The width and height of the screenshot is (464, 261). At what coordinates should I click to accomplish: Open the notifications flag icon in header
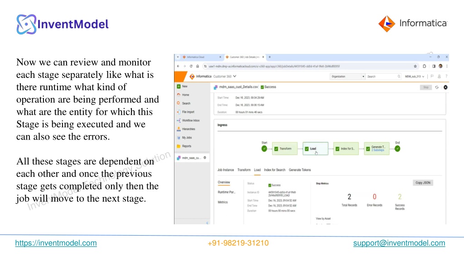(x=432, y=76)
